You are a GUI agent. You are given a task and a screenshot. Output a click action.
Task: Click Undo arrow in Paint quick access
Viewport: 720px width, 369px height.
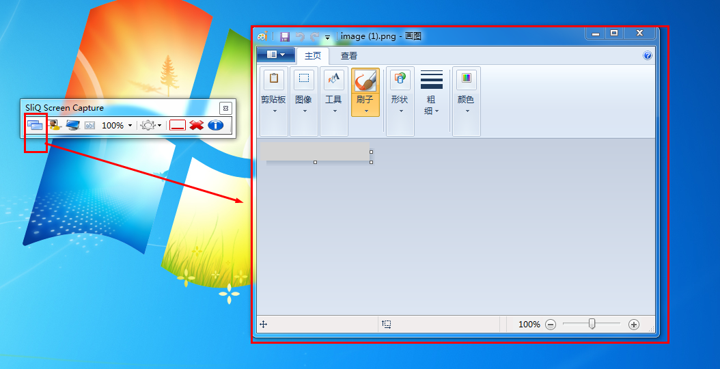coord(300,37)
